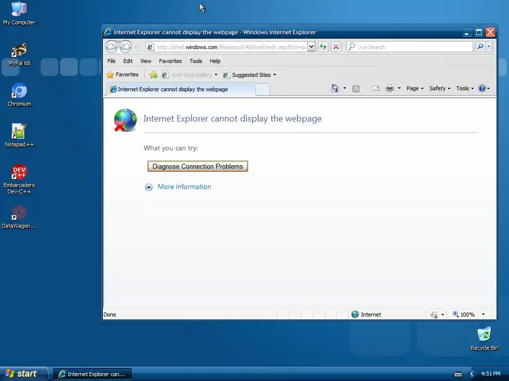
Task: Open the View menu
Action: pyautogui.click(x=146, y=61)
